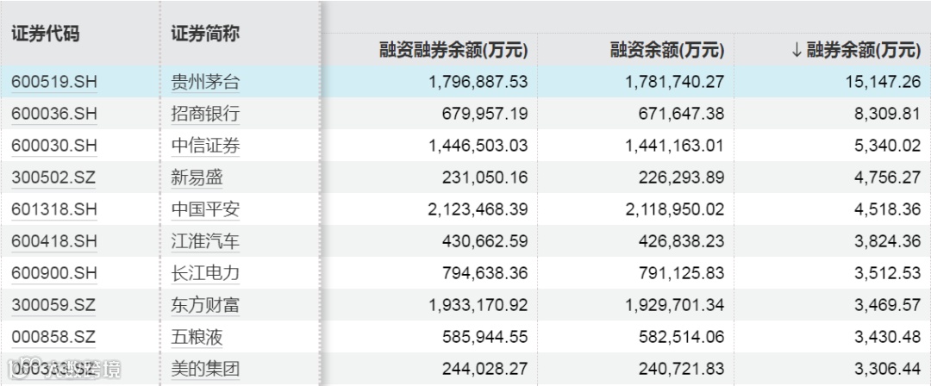Select the cell 1,781,740.27
Image resolution: width=931 pixels, height=386 pixels.
674,82
